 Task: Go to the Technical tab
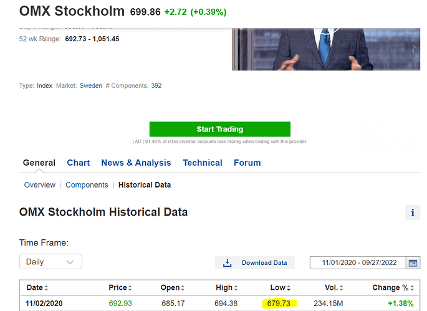click(x=203, y=163)
